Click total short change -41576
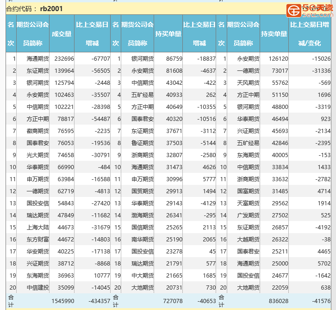336x310 pixels. point(321,301)
